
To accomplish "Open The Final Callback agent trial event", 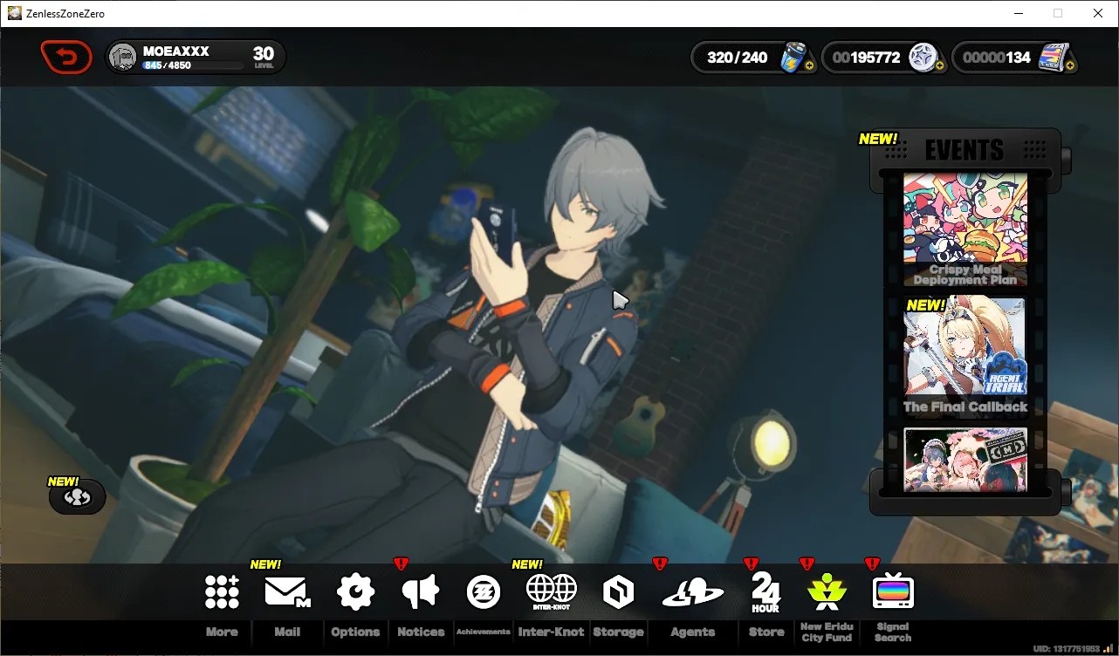I will [965, 358].
